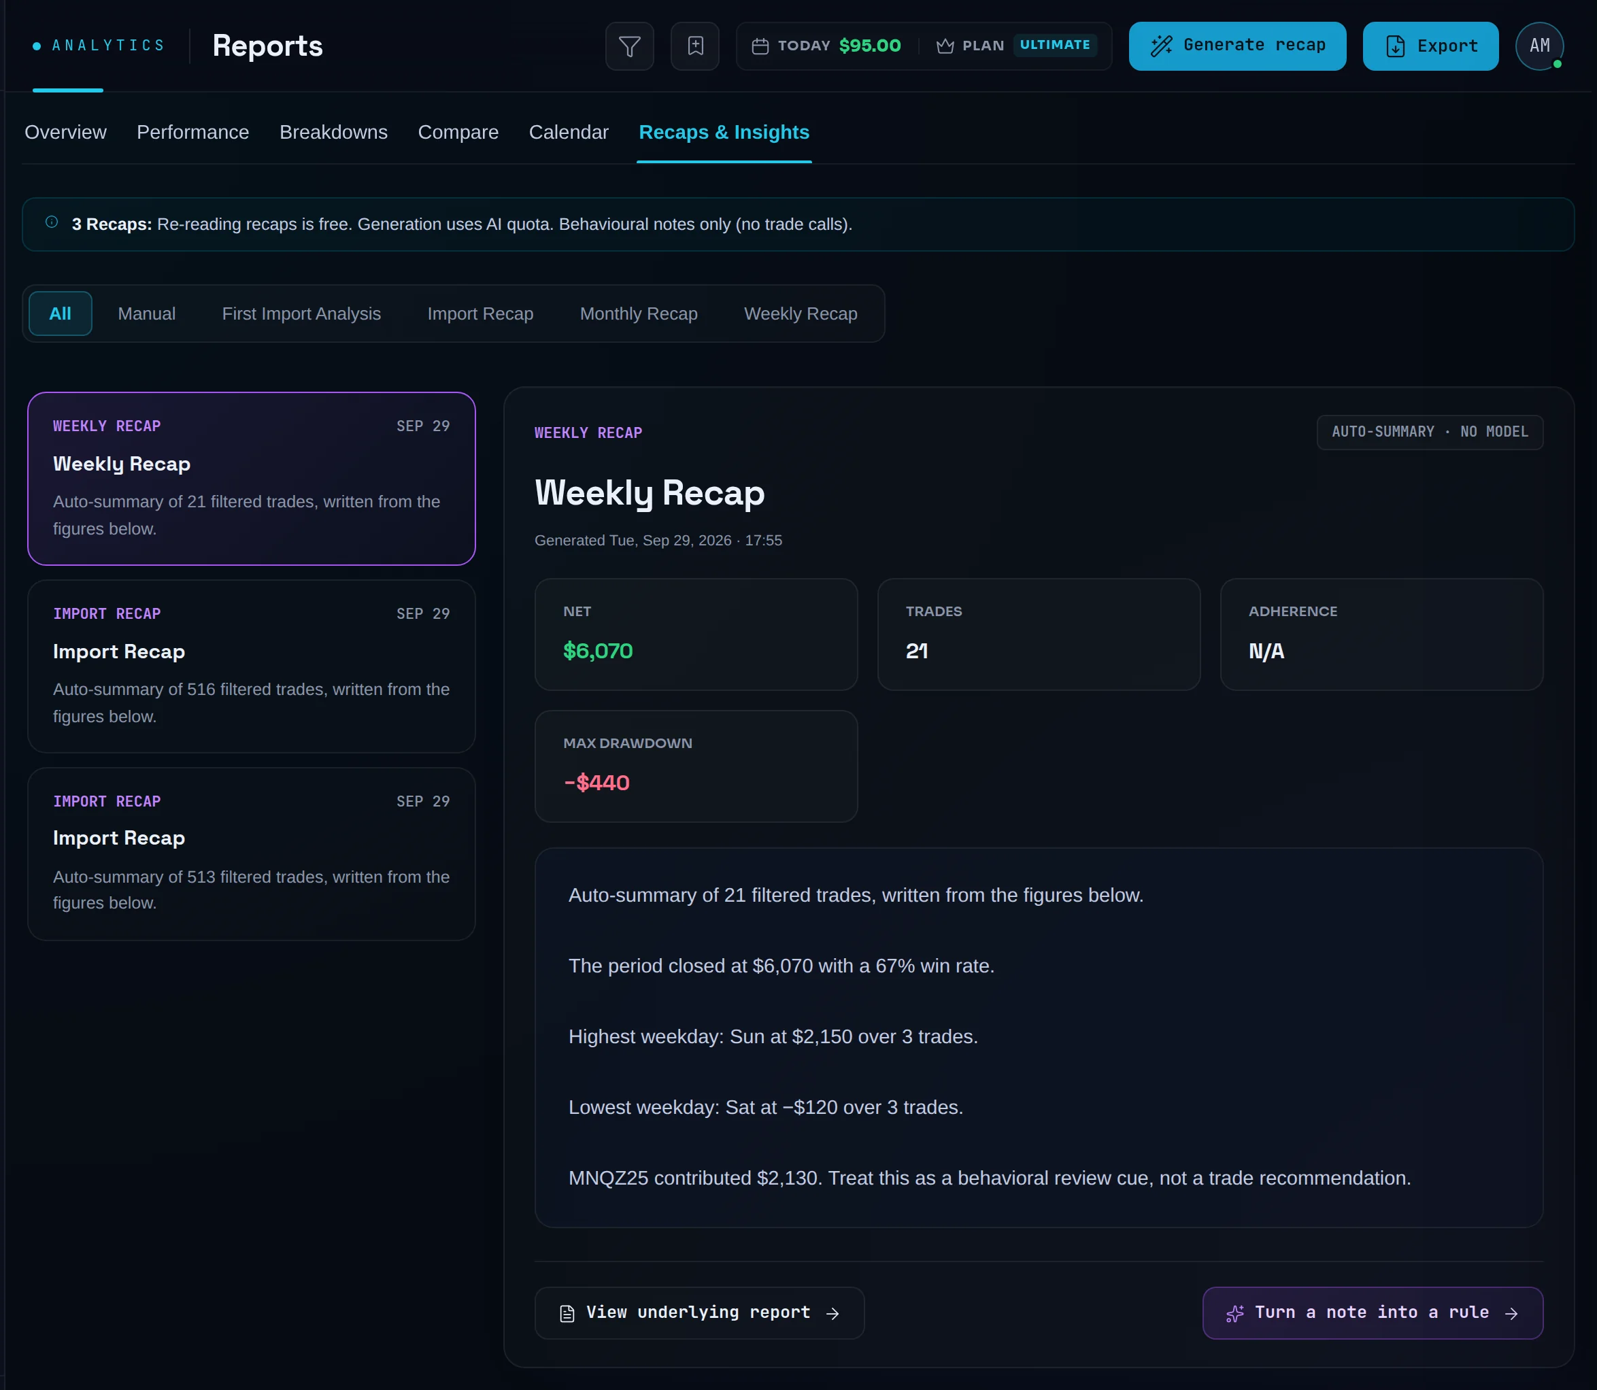The width and height of the screenshot is (1597, 1390).
Task: Click the Generate recap button
Action: 1237,46
